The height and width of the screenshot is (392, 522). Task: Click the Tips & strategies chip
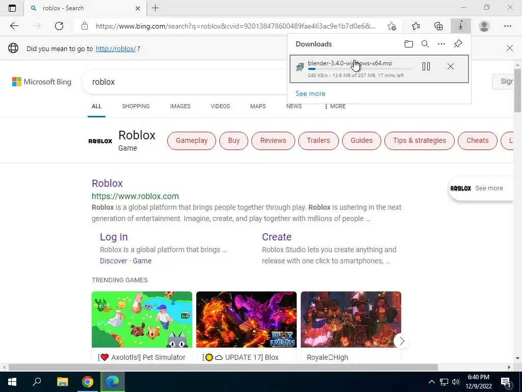coord(420,141)
